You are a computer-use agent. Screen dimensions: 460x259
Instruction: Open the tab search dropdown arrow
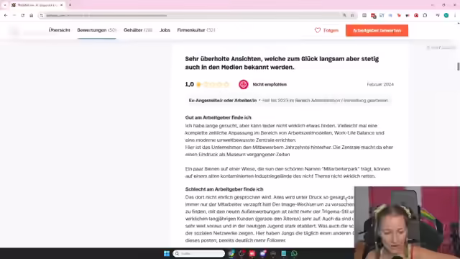[5, 5]
